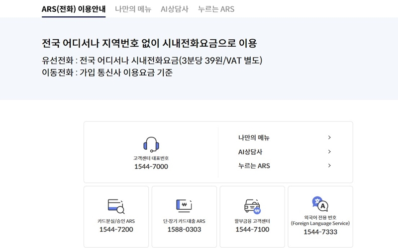Click the 외국어 전용 번호 label

[320, 217]
